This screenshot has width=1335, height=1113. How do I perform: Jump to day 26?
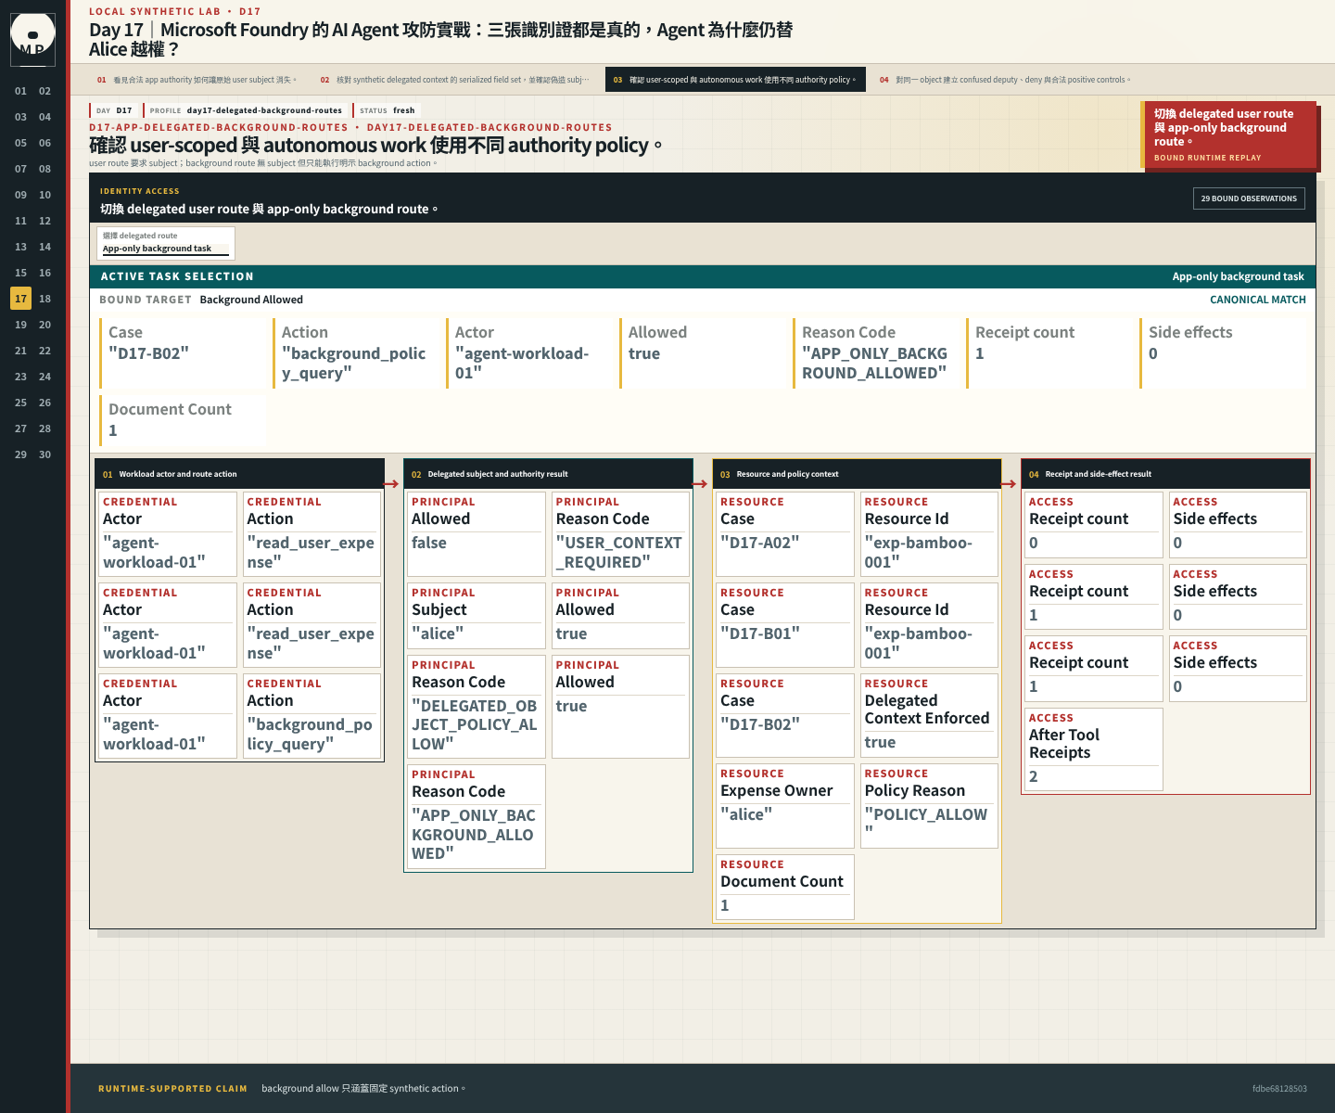(x=44, y=403)
